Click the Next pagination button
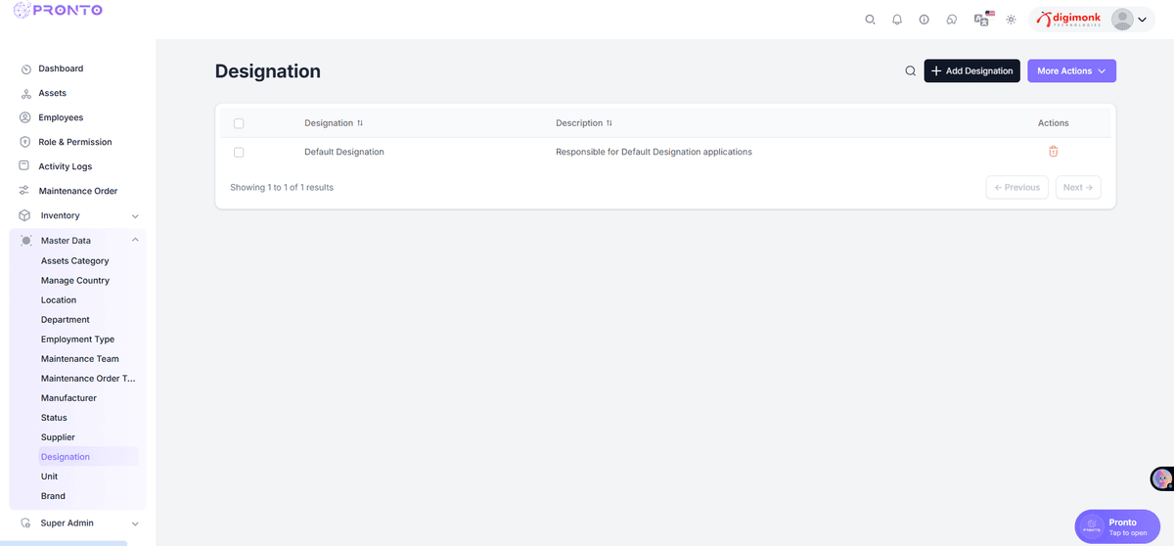Image resolution: width=1174 pixels, height=546 pixels. [1077, 187]
